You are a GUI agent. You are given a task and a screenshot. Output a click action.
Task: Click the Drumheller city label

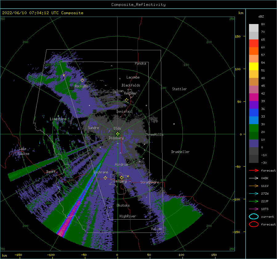[x=180, y=152]
